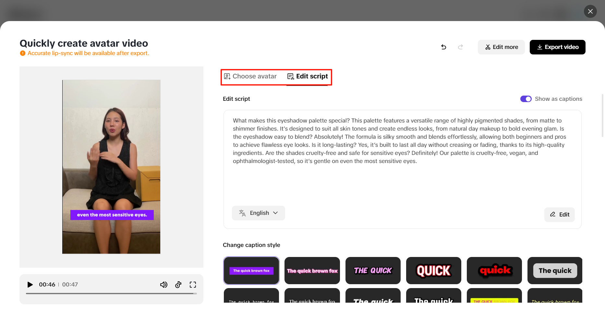The height and width of the screenshot is (314, 605).
Task: Play the avatar video preview
Action: click(30, 285)
